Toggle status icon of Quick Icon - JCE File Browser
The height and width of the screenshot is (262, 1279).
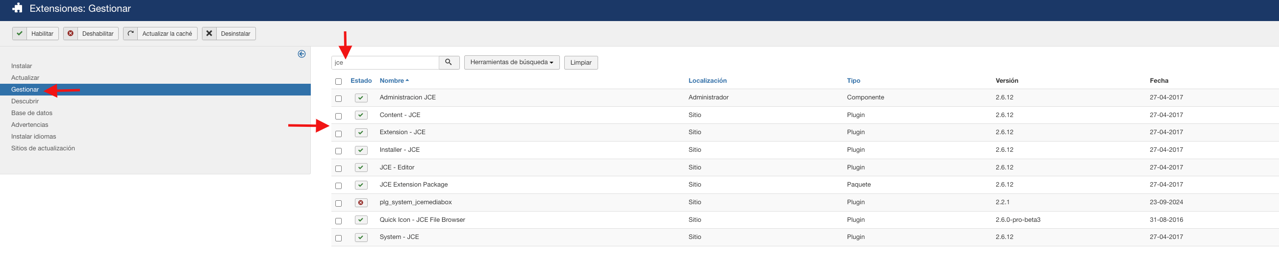[361, 220]
